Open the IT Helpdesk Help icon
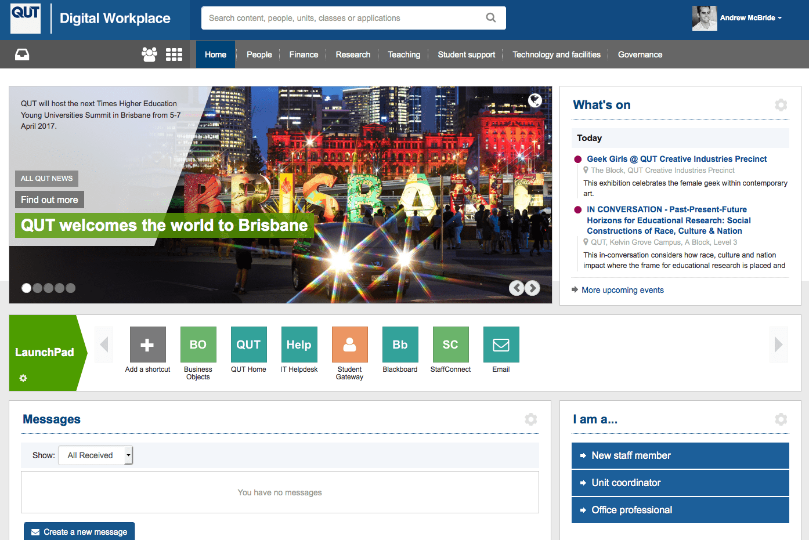This screenshot has width=809, height=540. (299, 345)
